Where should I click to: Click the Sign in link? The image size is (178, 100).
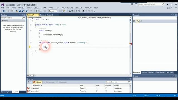169,8
